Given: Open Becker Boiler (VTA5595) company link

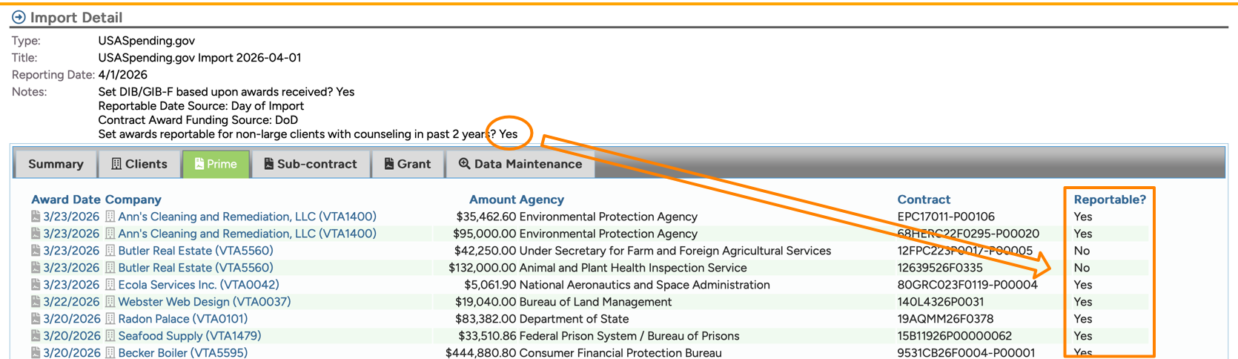Looking at the screenshot, I should pos(182,353).
